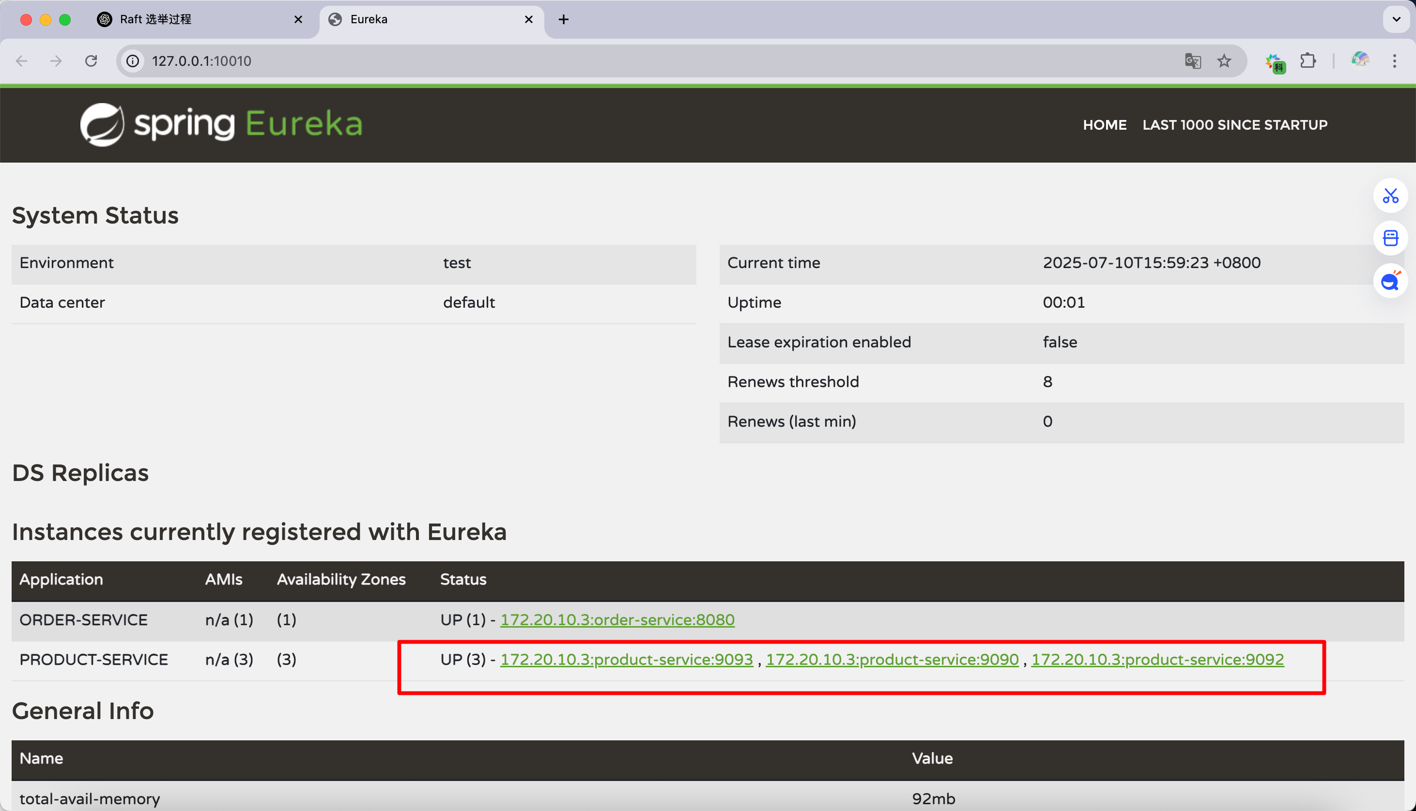Click the Environment value 'test'

[457, 263]
